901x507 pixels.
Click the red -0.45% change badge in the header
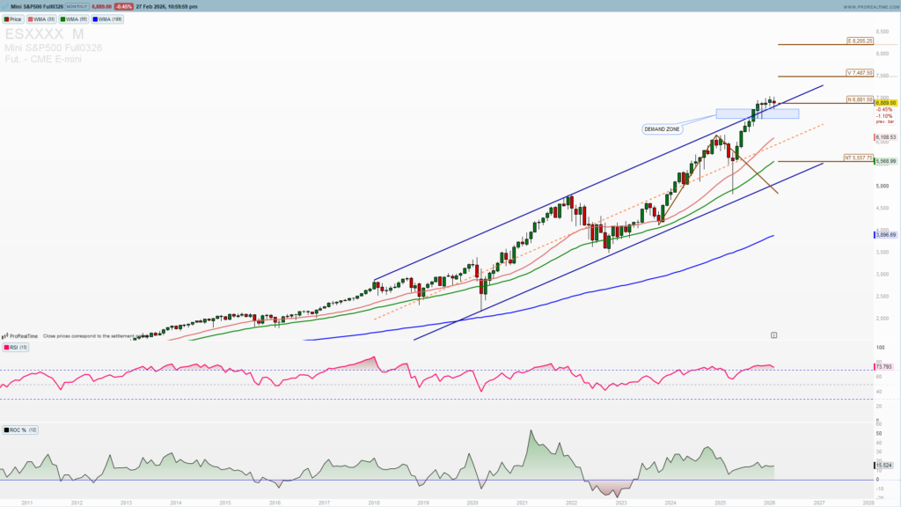(125, 4)
